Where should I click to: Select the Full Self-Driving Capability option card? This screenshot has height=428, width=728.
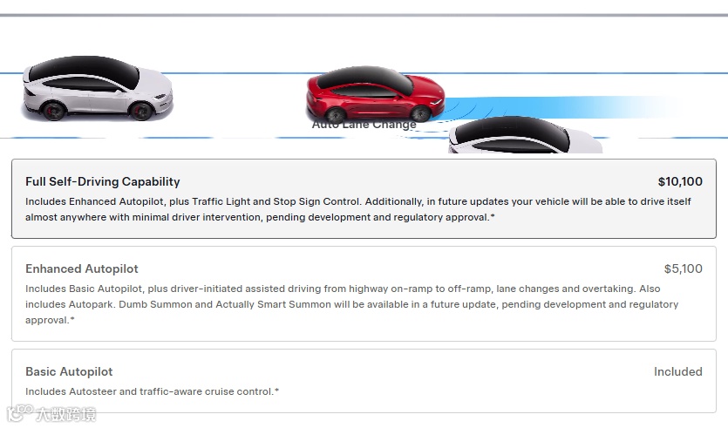click(364, 199)
